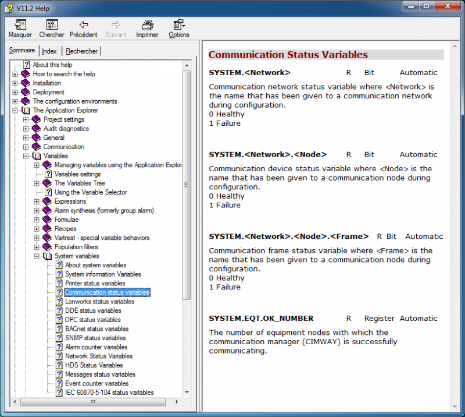Viewport: 465px width, 417px height.
Task: Collapse the System variables node
Action: [37, 256]
